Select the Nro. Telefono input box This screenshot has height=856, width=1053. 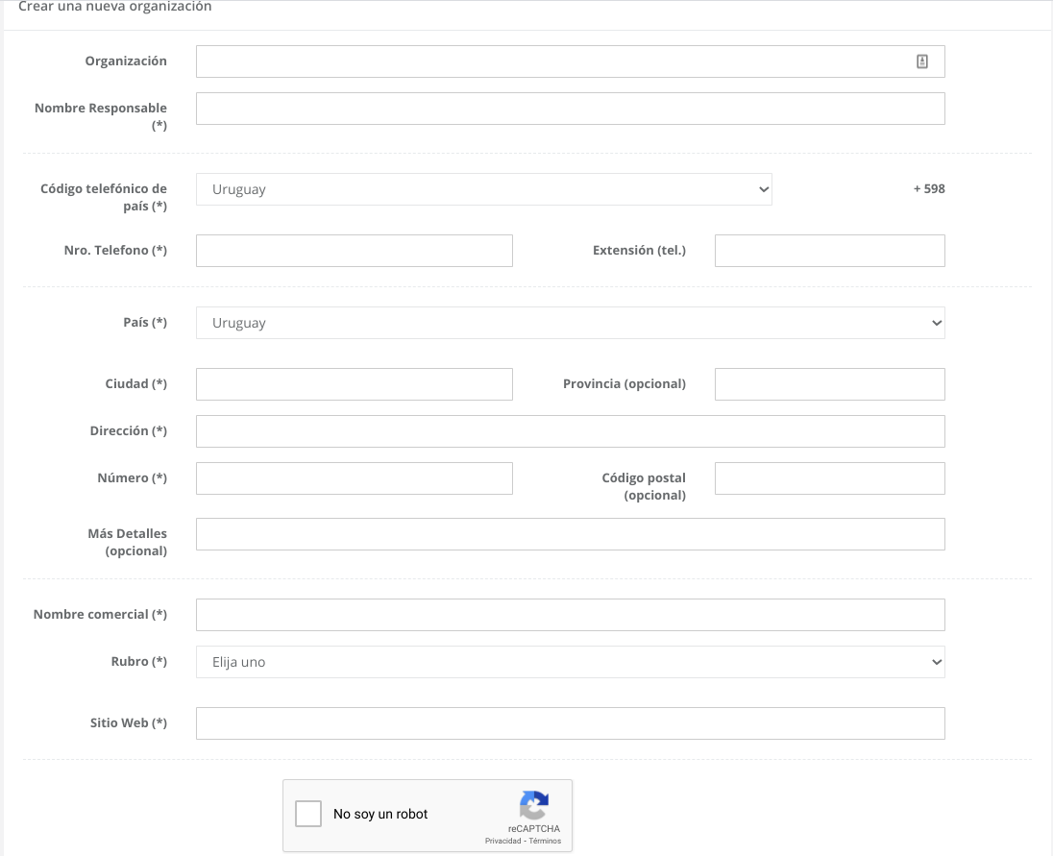pos(354,251)
